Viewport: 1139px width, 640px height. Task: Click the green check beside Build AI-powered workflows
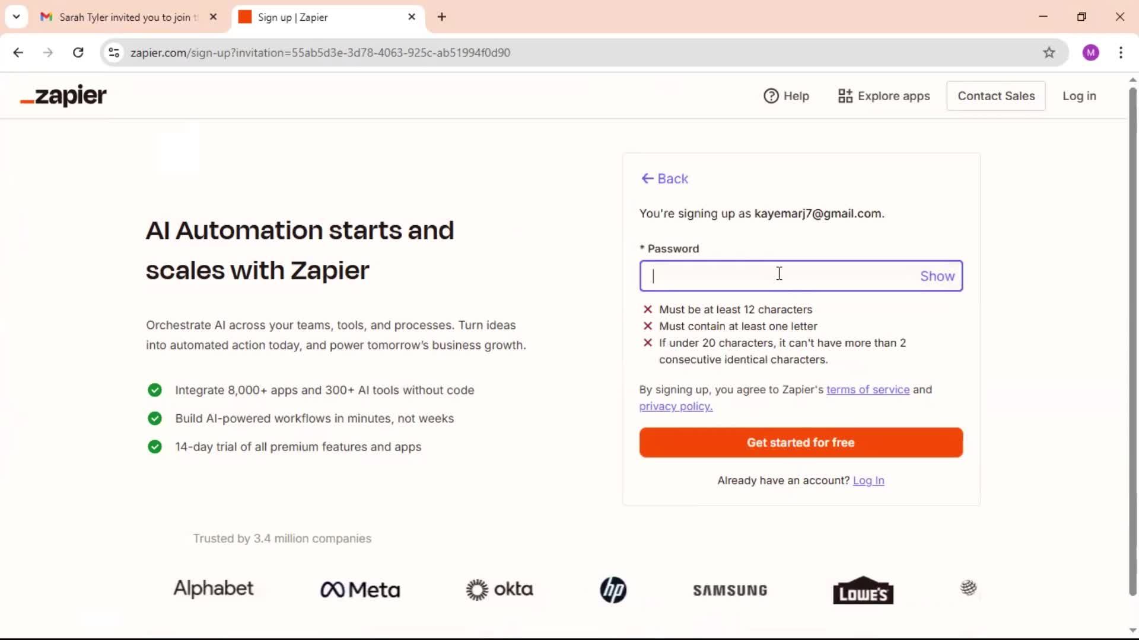[155, 418]
